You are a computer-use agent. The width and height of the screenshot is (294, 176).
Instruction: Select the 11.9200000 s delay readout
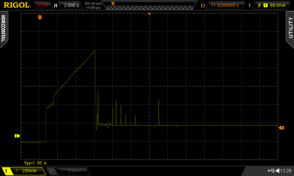[x=225, y=5]
